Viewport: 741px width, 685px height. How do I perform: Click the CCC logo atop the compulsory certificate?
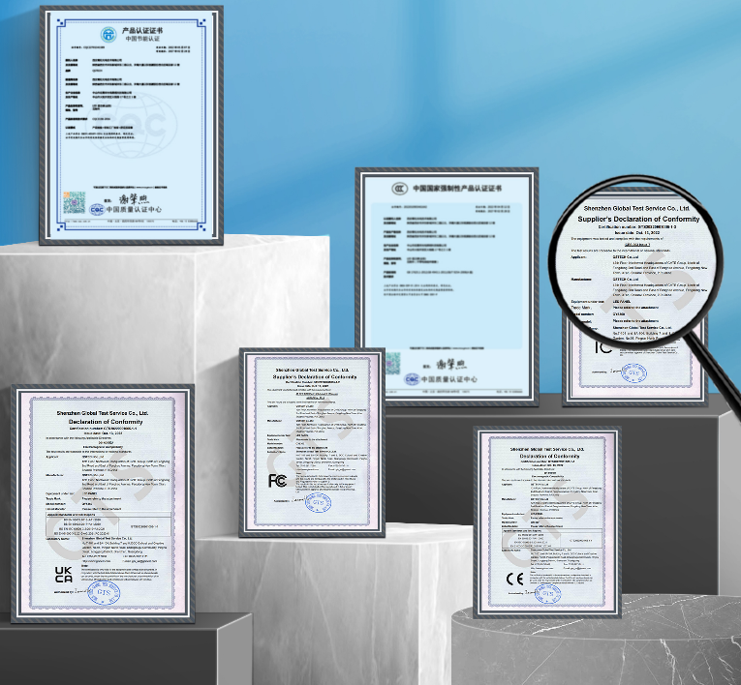tap(397, 188)
